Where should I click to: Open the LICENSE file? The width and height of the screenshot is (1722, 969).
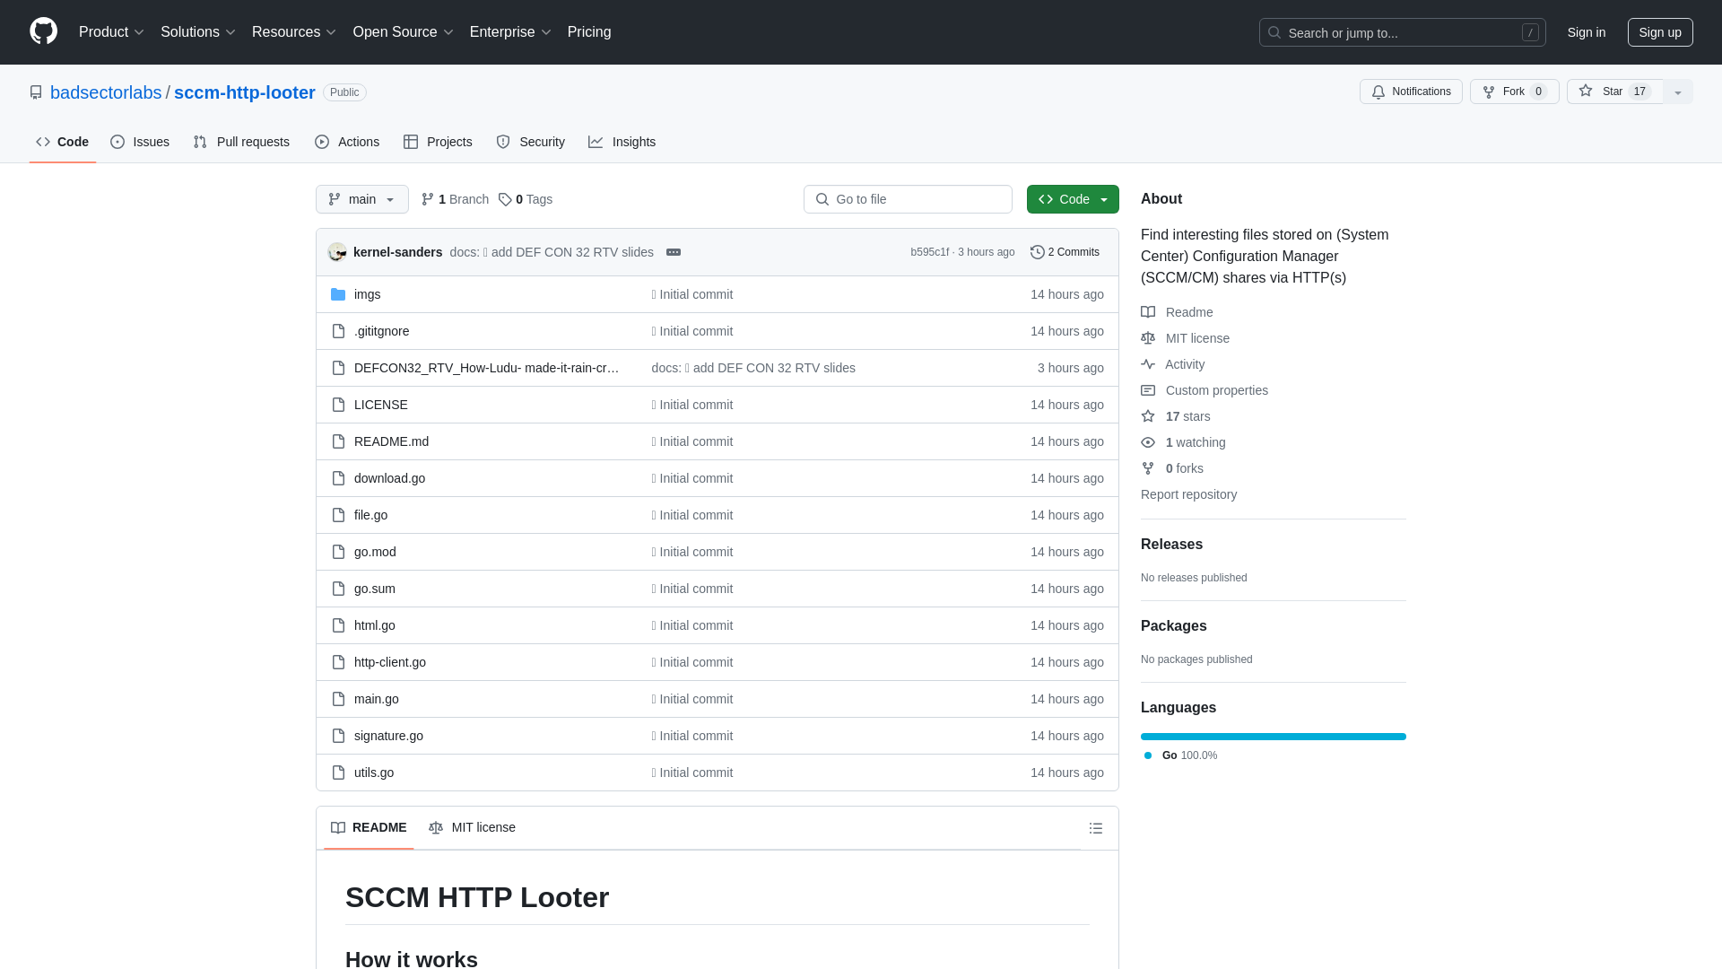380,405
